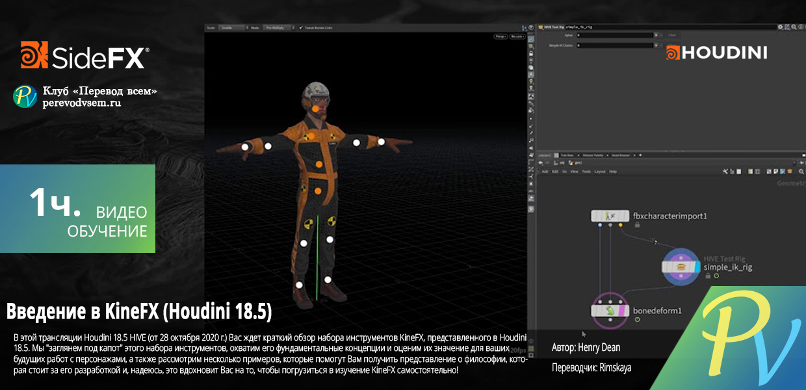Toggle the blue display flag on simple_ik_rig
The image size is (806, 390).
click(696, 266)
